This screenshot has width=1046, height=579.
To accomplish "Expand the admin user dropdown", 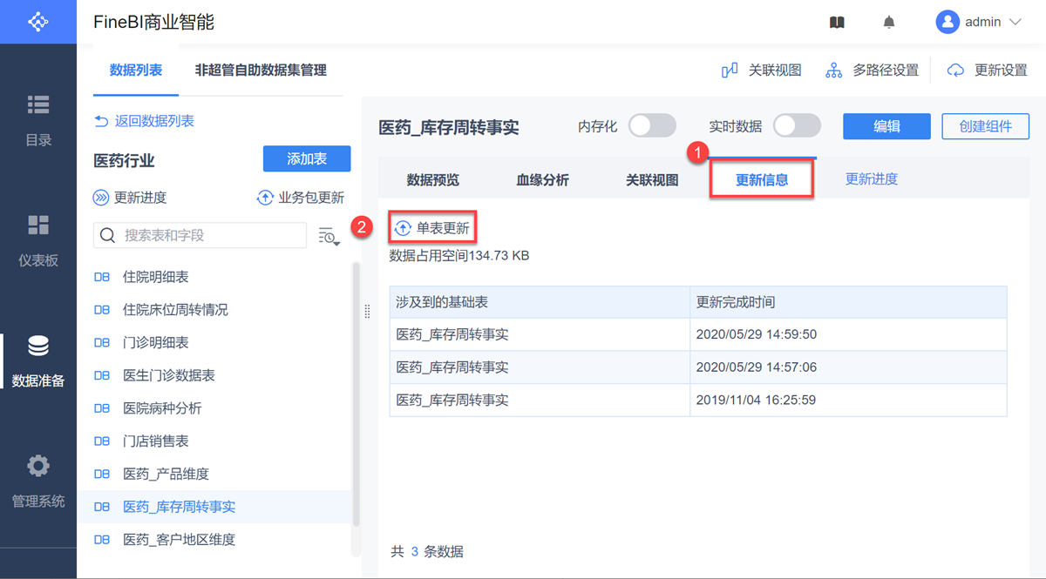I will point(1015,23).
